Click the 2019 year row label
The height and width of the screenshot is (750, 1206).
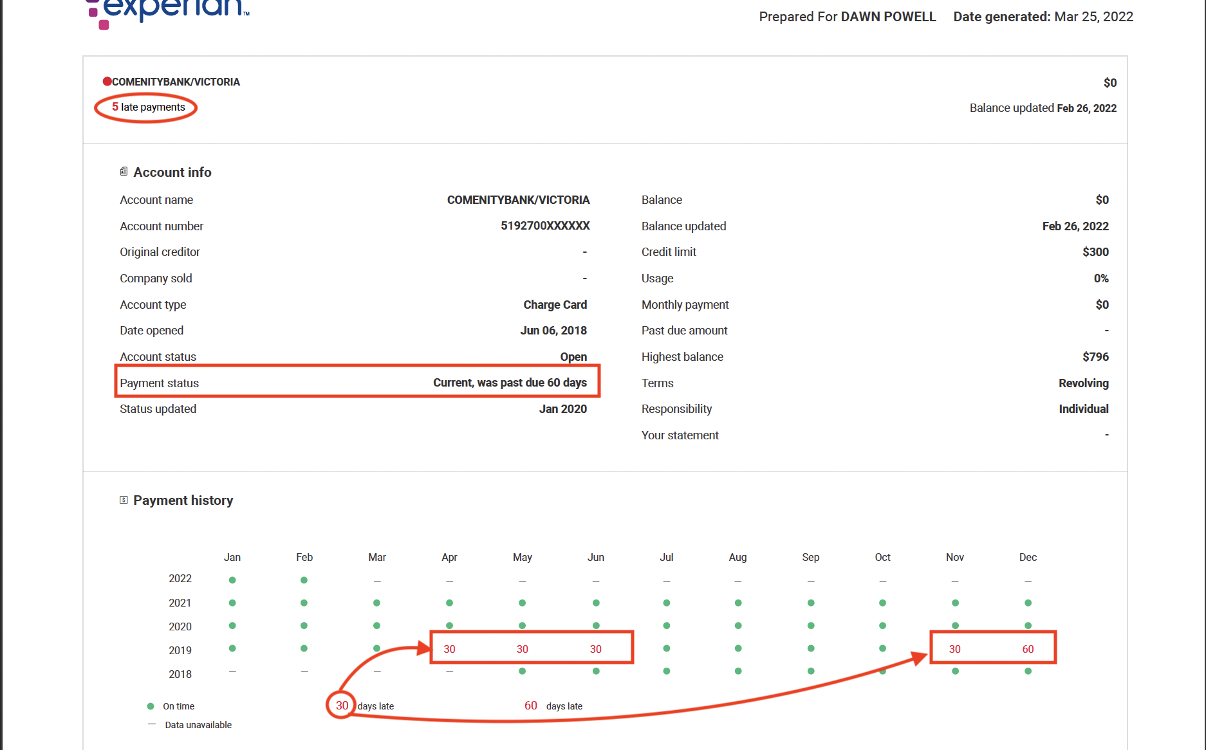tap(180, 650)
